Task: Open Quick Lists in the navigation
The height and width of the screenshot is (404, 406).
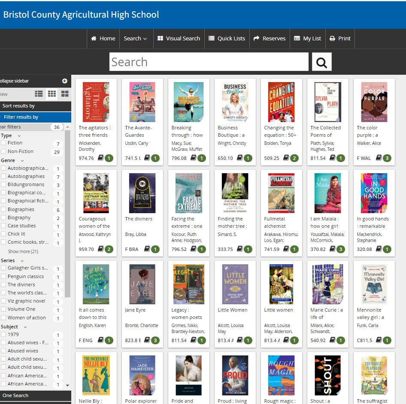Action: click(227, 38)
